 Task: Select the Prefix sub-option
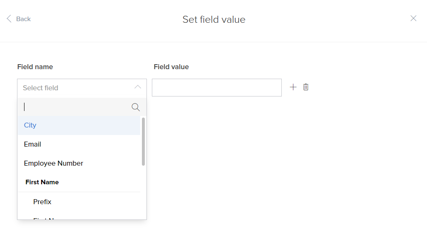point(42,202)
